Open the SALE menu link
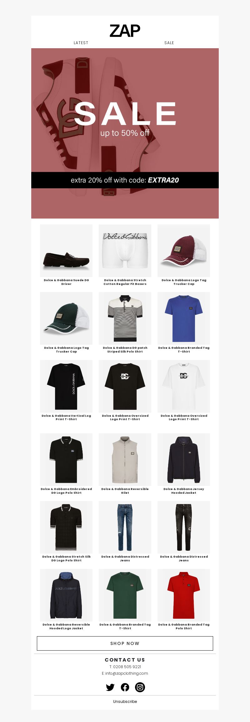The height and width of the screenshot is (722, 250). point(169,43)
